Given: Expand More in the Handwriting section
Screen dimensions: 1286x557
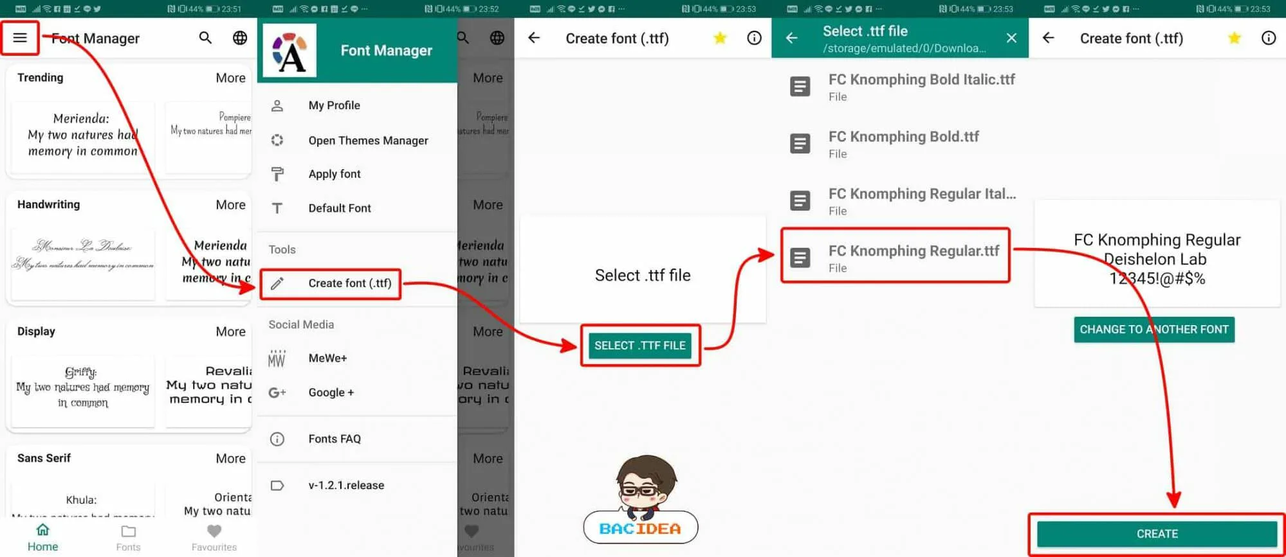Looking at the screenshot, I should [x=230, y=204].
